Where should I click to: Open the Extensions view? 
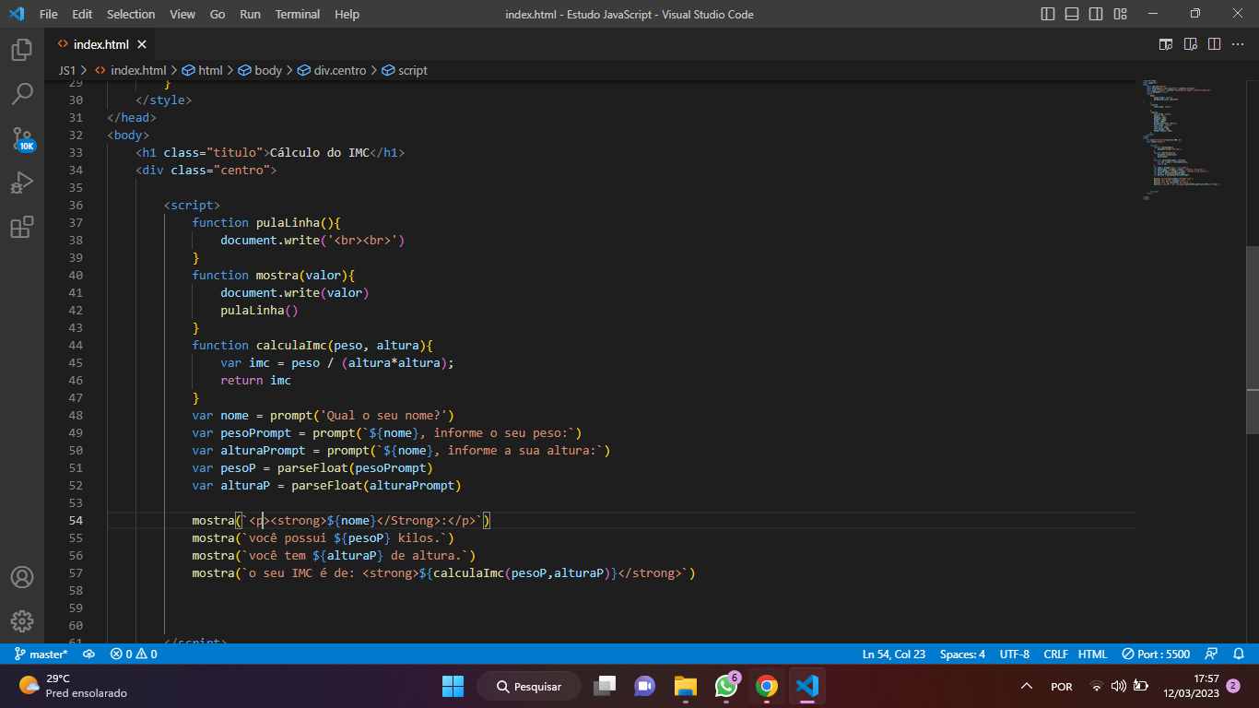tap(22, 227)
